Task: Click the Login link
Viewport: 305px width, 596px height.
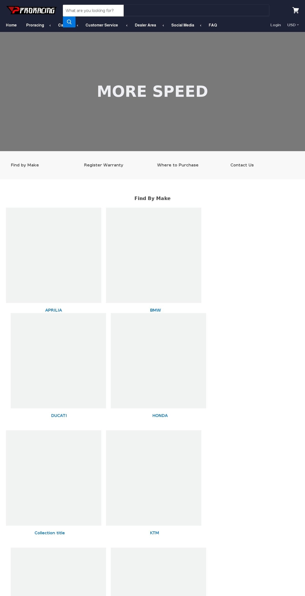Action: pyautogui.click(x=275, y=25)
